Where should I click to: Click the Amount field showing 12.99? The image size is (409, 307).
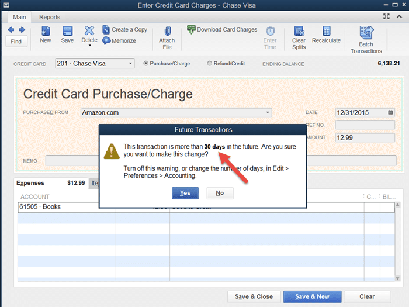click(x=365, y=137)
